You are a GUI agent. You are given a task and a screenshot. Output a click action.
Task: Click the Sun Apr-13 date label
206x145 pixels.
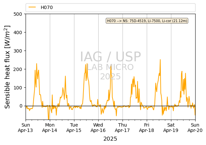[x=26, y=128]
